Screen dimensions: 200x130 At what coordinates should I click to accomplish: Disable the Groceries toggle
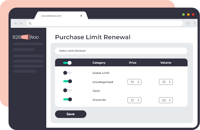[67, 99]
